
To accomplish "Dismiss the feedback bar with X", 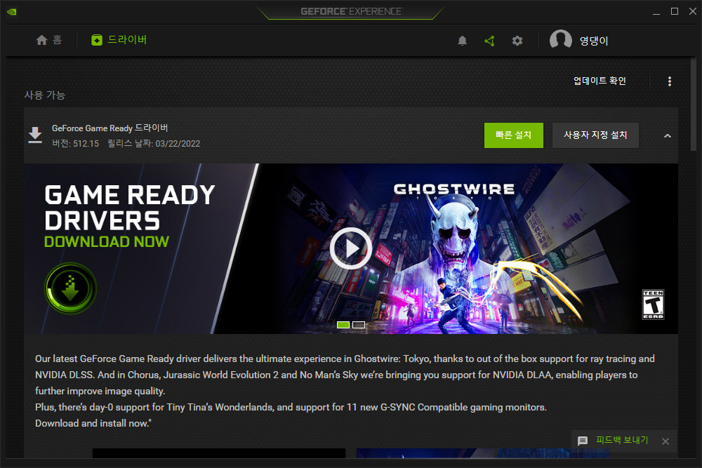I will coord(665,441).
